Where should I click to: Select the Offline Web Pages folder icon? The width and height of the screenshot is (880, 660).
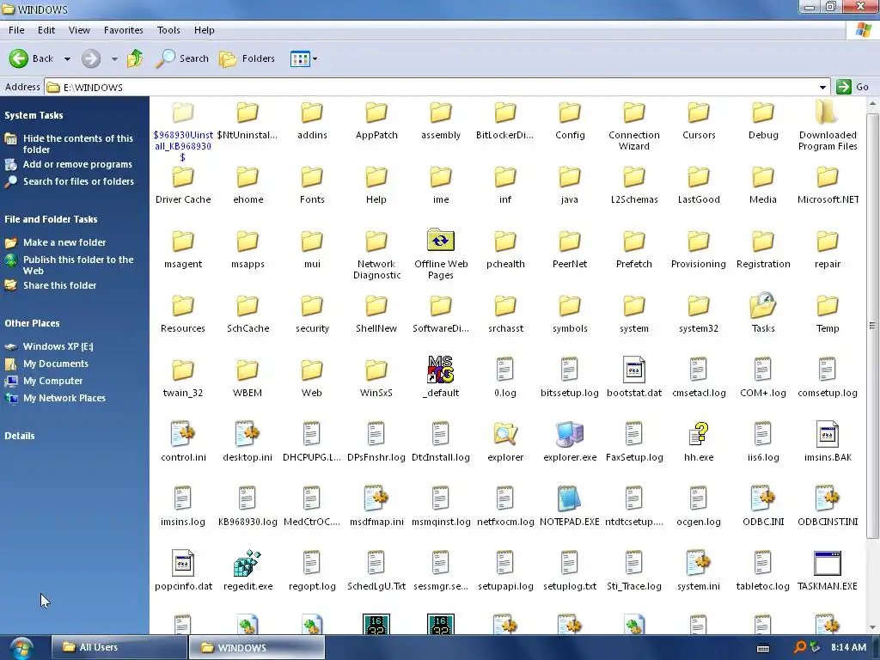click(x=441, y=241)
